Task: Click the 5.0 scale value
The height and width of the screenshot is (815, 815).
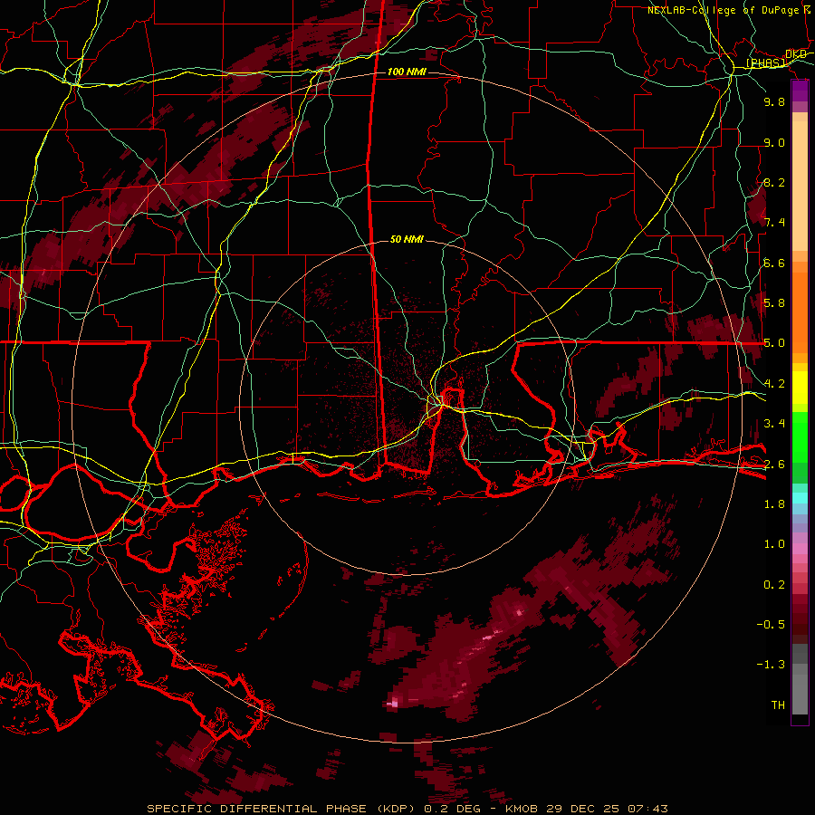Action: coord(774,343)
